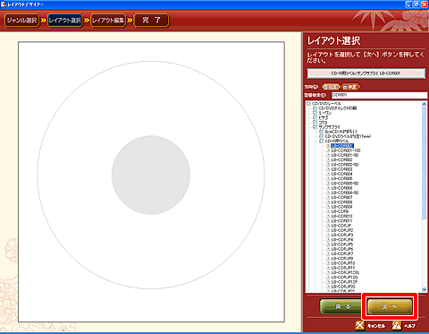Select layout LB-CDRJP12P
The height and width of the screenshot is (334, 429).
(x=344, y=282)
